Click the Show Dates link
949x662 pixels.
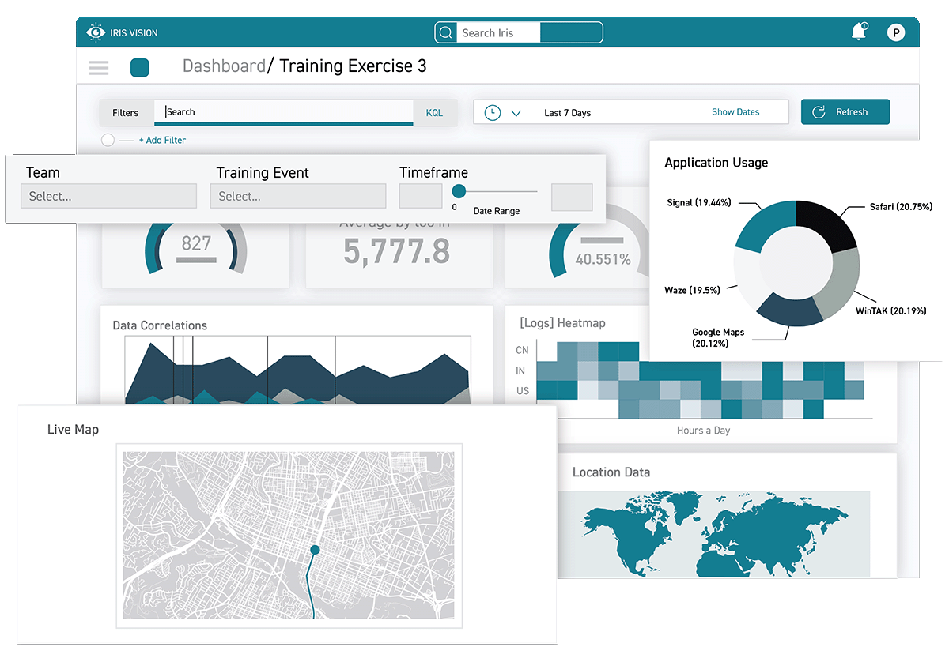[735, 112]
